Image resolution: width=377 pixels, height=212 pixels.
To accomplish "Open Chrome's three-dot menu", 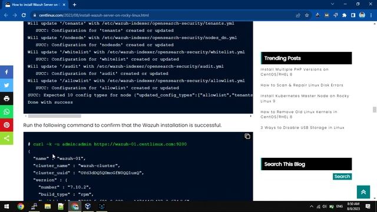I will (x=371, y=15).
